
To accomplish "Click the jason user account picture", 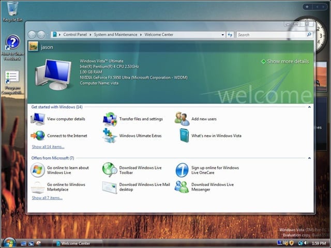I will click(33, 47).
